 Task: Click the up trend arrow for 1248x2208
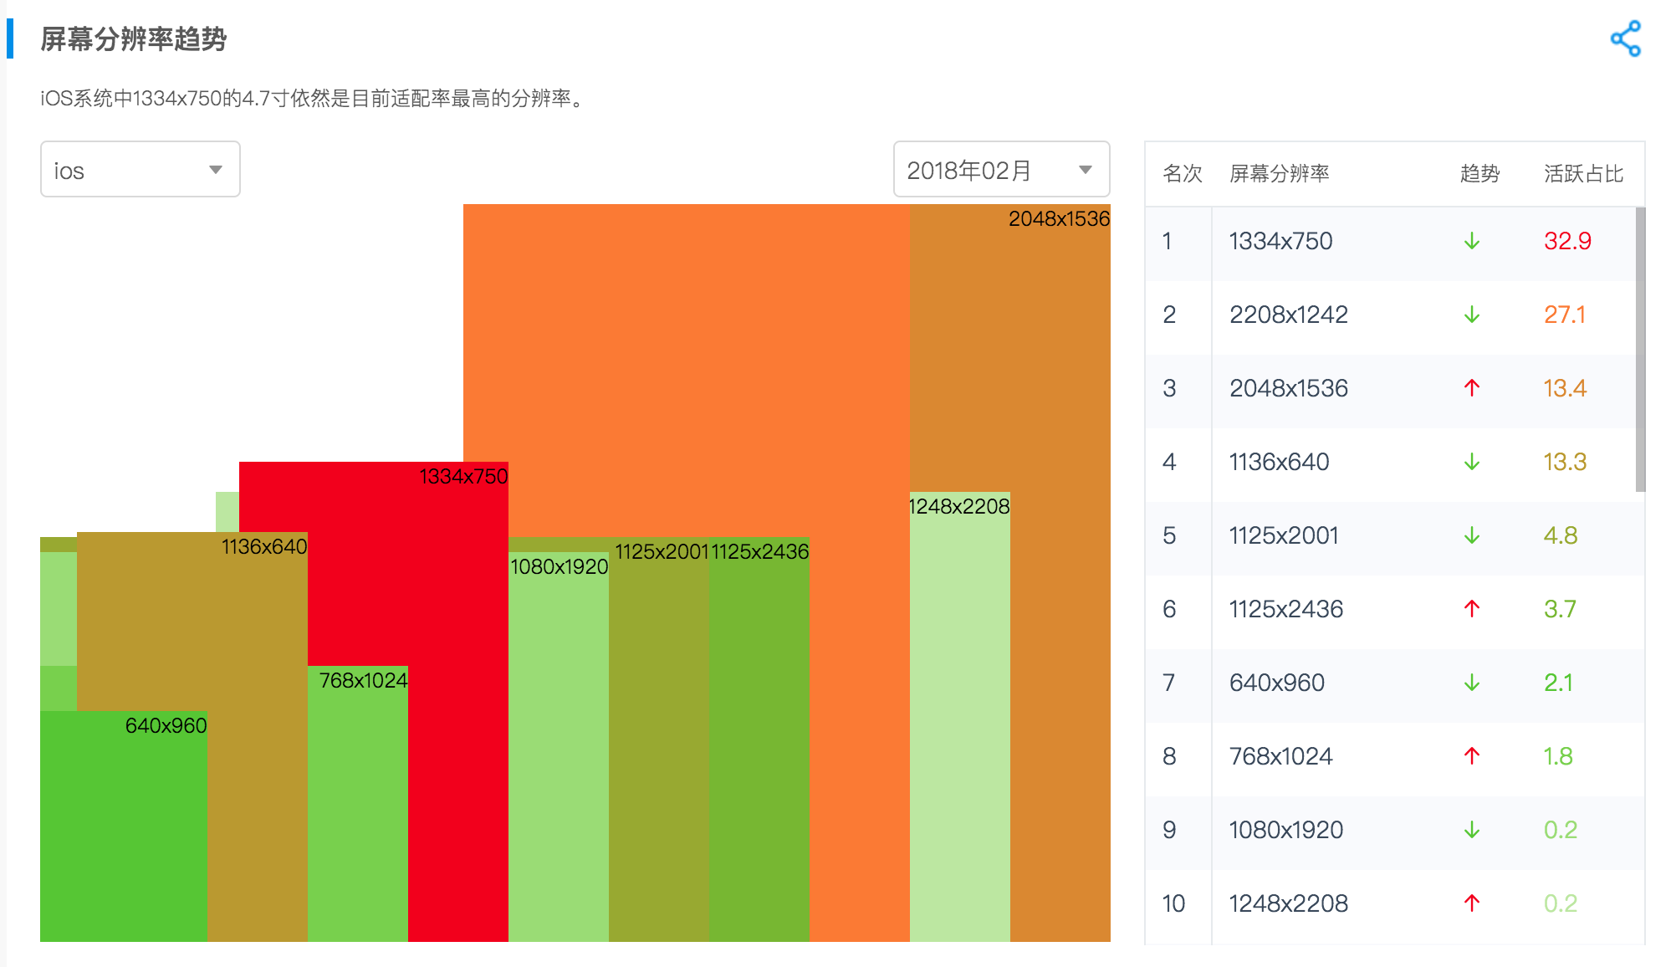[x=1472, y=903]
